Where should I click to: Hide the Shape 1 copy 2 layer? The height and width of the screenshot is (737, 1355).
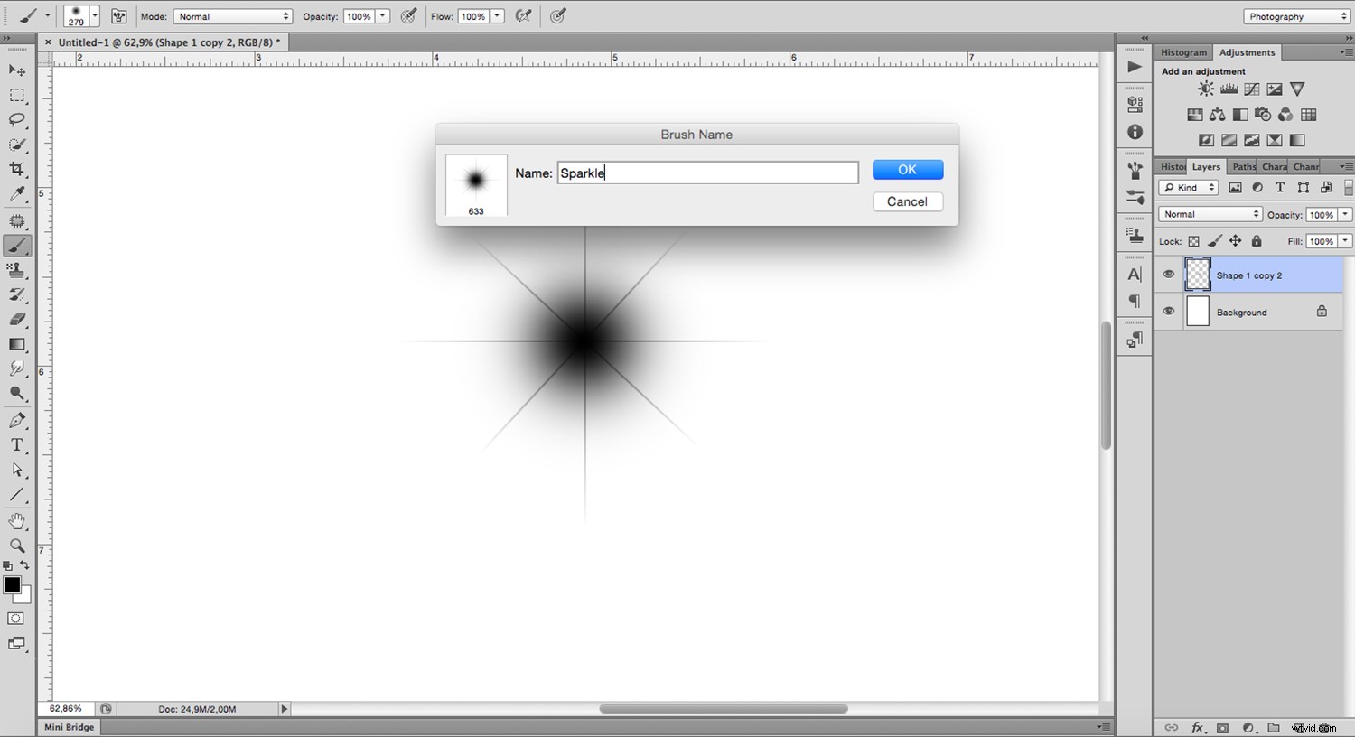click(1168, 274)
